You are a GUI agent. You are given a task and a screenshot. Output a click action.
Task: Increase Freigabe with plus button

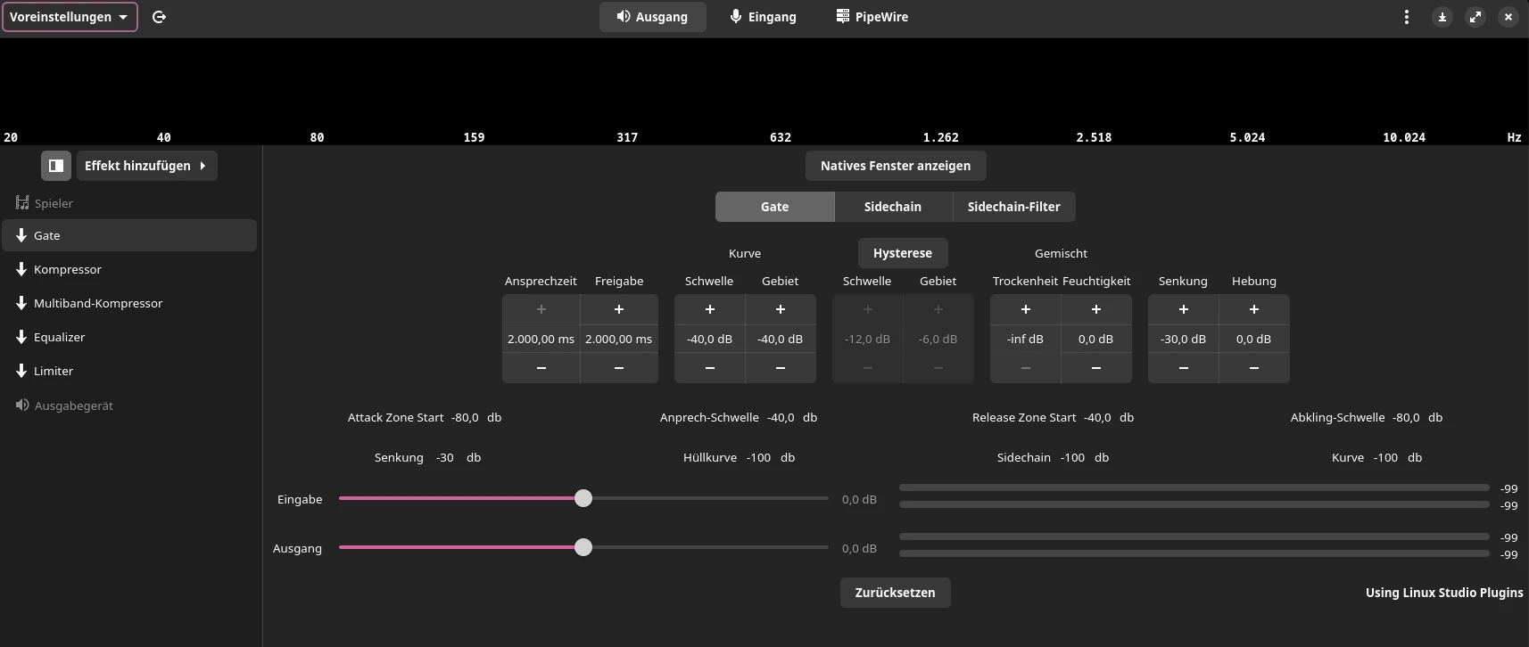619,309
